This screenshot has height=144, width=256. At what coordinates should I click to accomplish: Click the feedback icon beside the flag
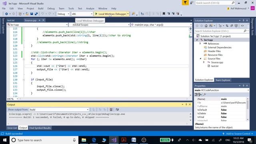192,3
